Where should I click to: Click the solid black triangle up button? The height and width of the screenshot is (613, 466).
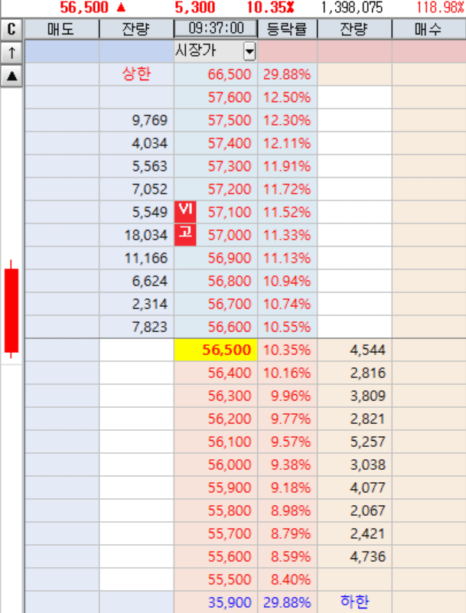pyautogui.click(x=11, y=76)
